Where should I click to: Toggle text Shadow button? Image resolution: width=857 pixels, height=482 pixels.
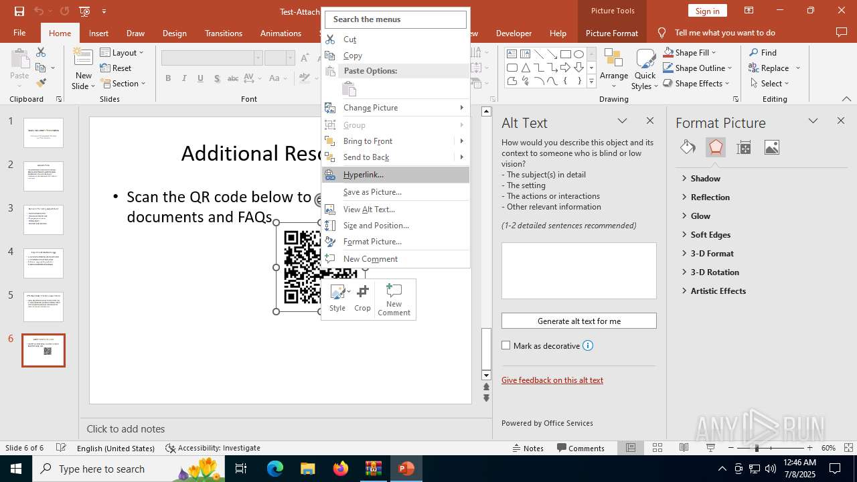point(217,78)
